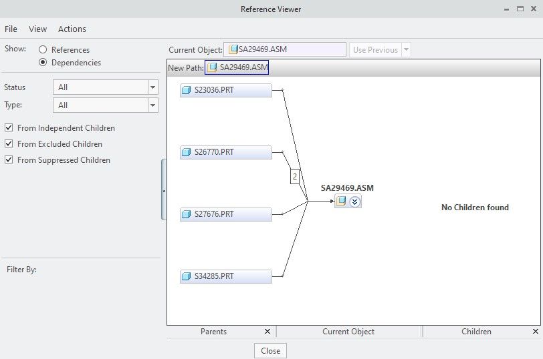Open the File menu
The width and height of the screenshot is (543, 359).
pos(11,29)
